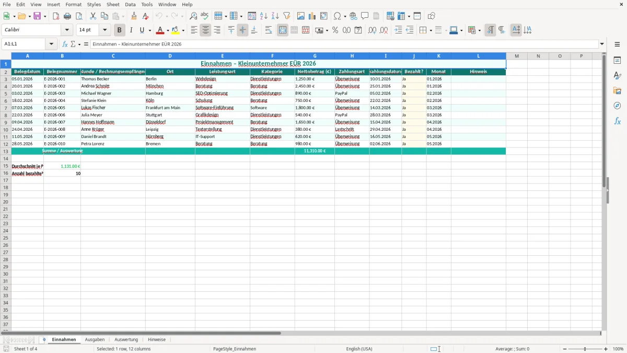Toggle Underline formatting

pyautogui.click(x=142, y=30)
